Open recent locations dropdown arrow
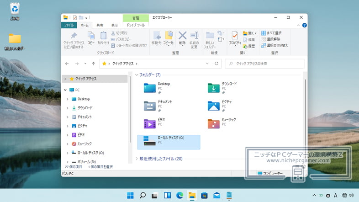This screenshot has width=359, height=202. tap(85, 64)
